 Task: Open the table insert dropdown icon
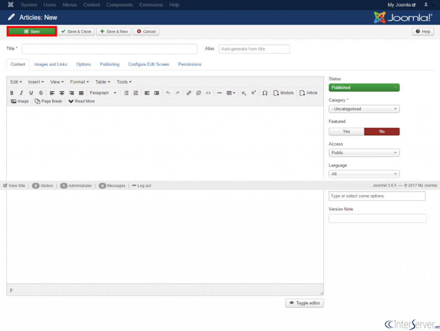tap(231, 93)
